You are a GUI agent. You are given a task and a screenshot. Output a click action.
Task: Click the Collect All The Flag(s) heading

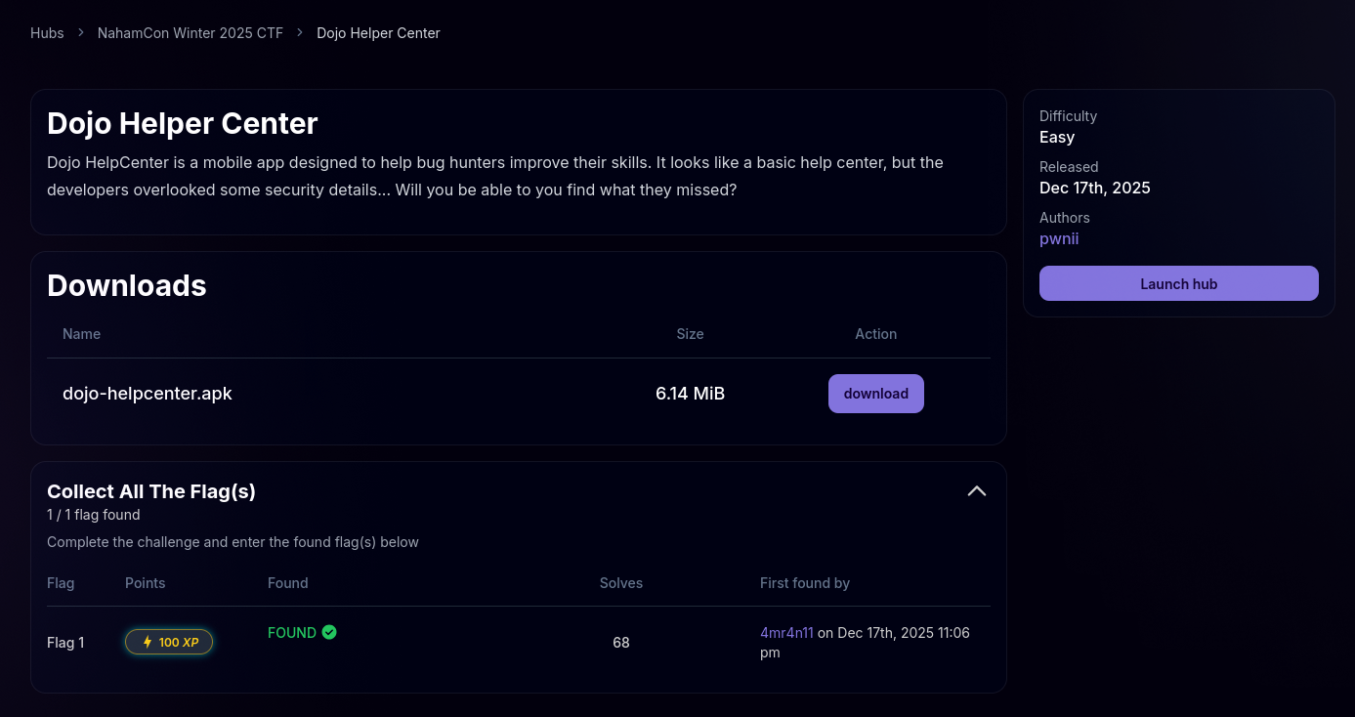click(x=151, y=491)
